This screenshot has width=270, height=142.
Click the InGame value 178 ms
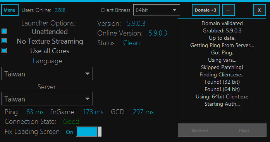click(x=93, y=112)
